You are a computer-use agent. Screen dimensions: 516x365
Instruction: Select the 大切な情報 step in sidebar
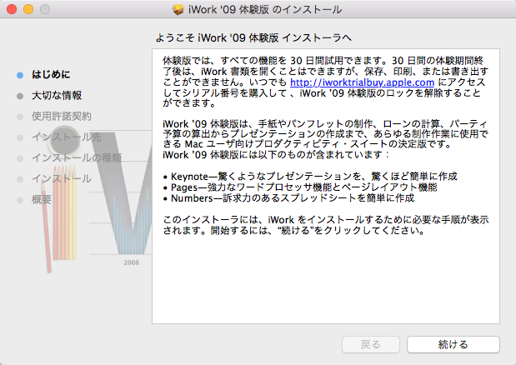[x=57, y=95]
